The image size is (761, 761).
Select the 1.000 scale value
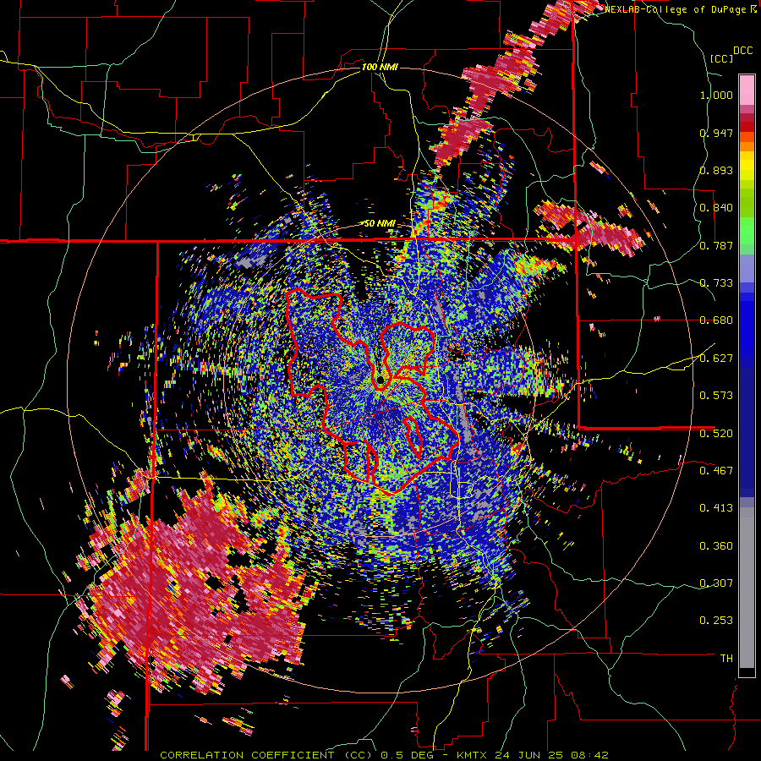coord(716,95)
